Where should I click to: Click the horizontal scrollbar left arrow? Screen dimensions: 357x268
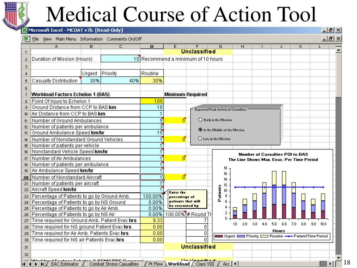[235, 264]
